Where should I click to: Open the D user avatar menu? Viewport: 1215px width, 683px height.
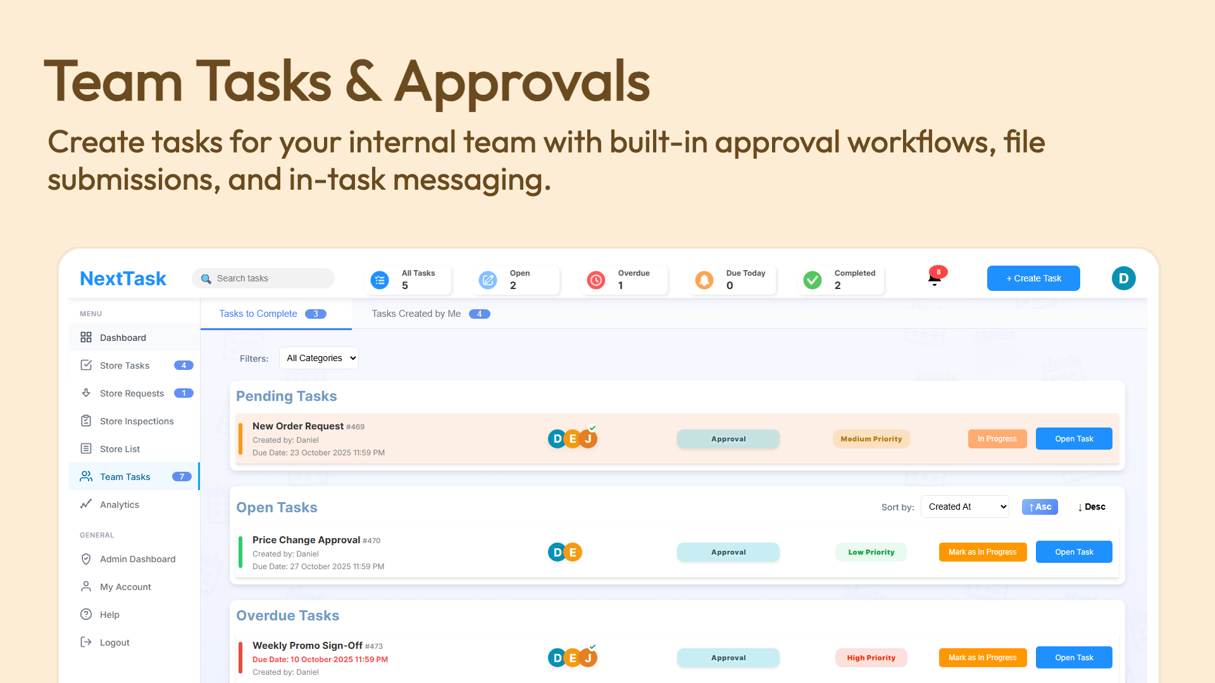[x=1123, y=278]
